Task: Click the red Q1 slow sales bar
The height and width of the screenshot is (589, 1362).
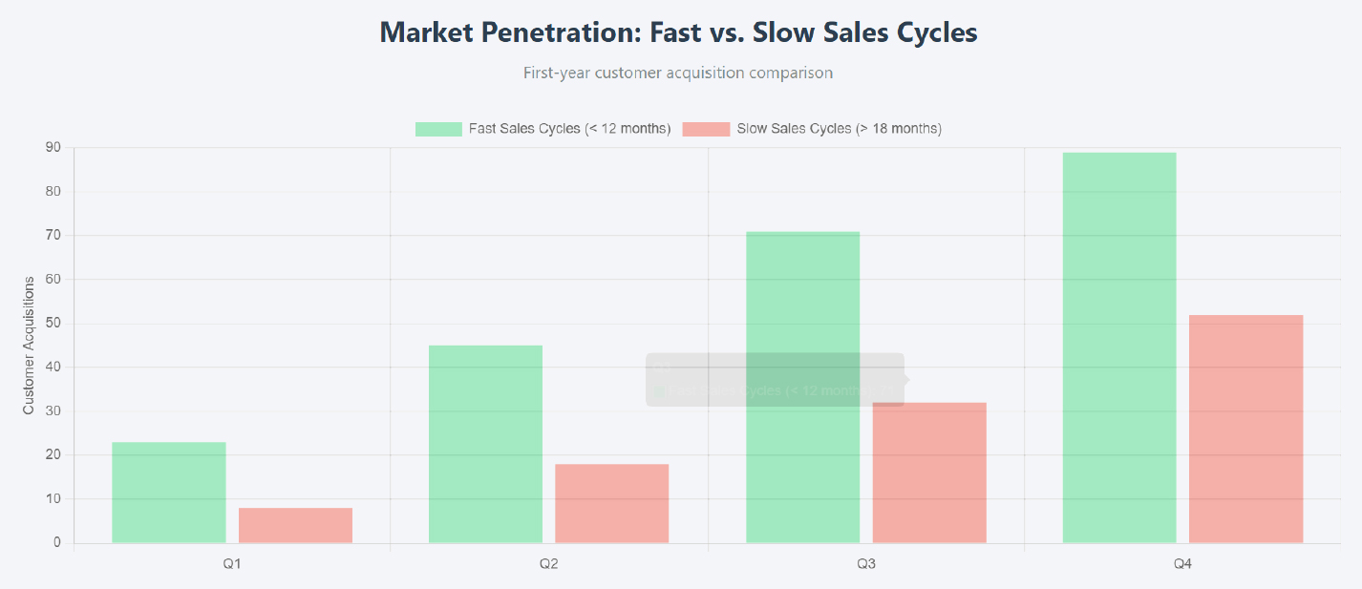Action: 295,525
